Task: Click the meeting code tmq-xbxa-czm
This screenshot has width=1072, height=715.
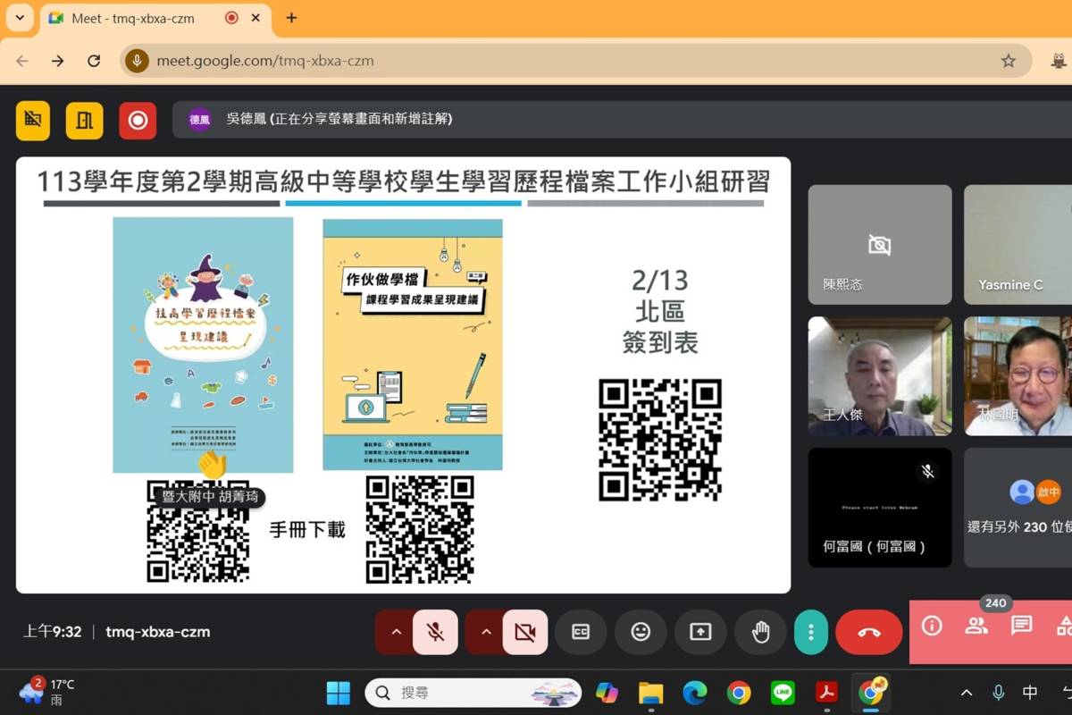Action: (158, 632)
